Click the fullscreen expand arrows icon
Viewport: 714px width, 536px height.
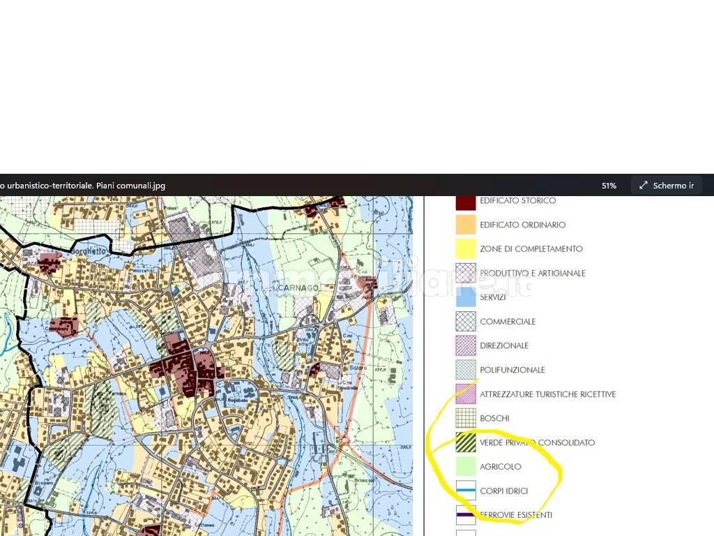tap(644, 186)
